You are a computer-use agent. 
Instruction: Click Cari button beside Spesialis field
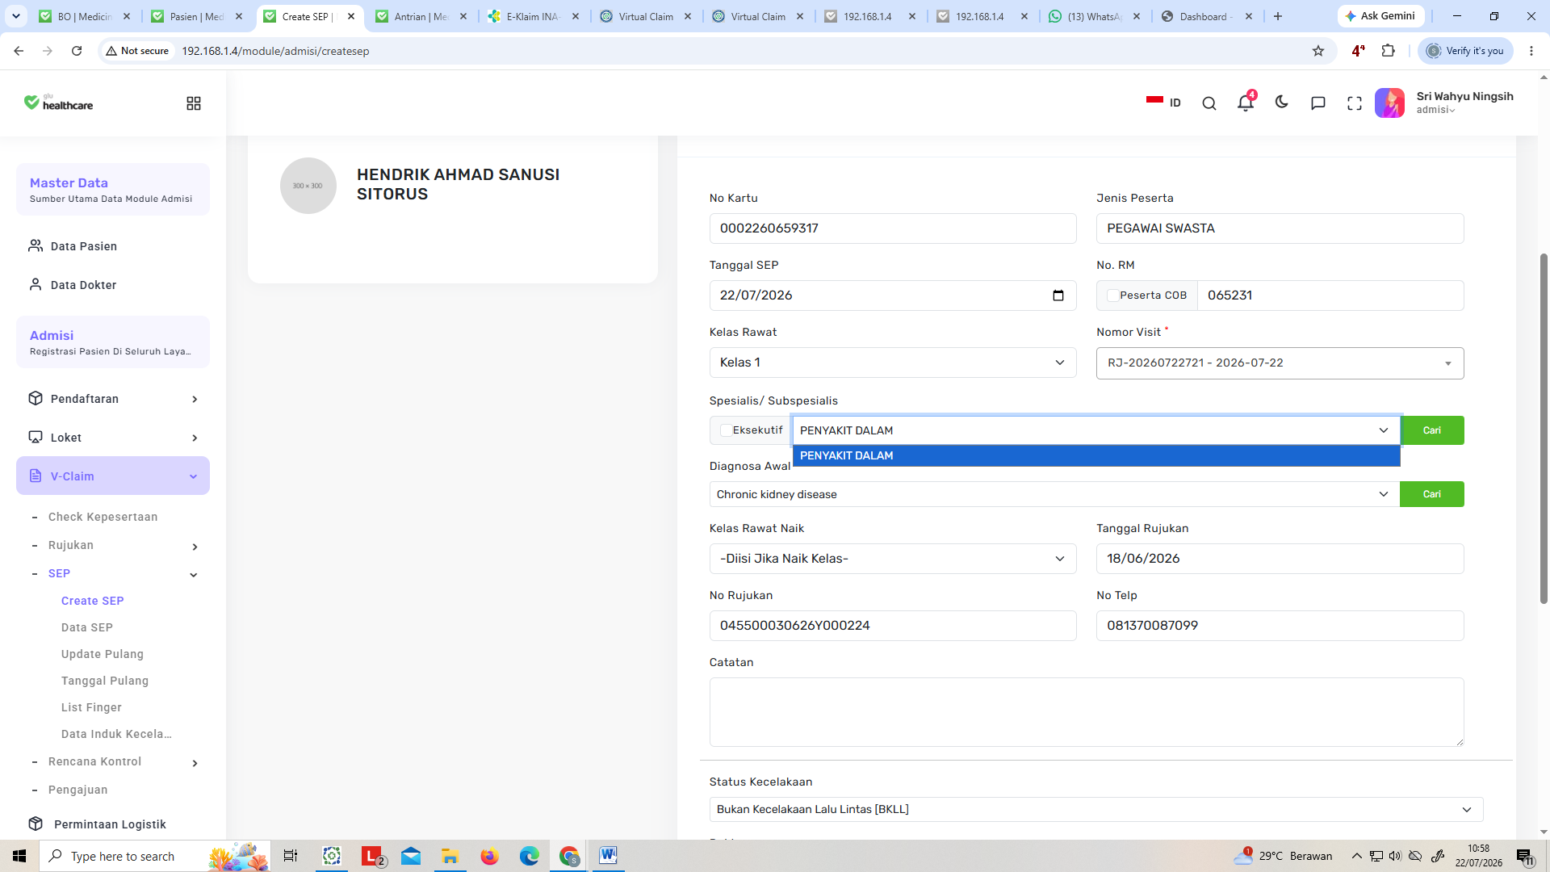tap(1431, 430)
